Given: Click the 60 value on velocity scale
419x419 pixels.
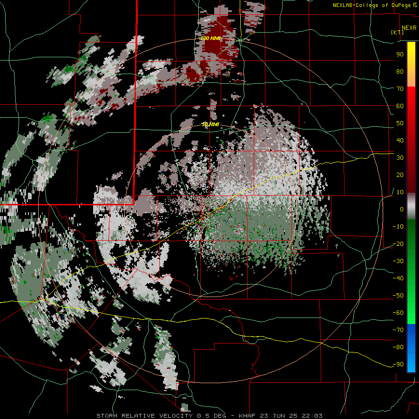Looking at the screenshot, I should [400, 106].
